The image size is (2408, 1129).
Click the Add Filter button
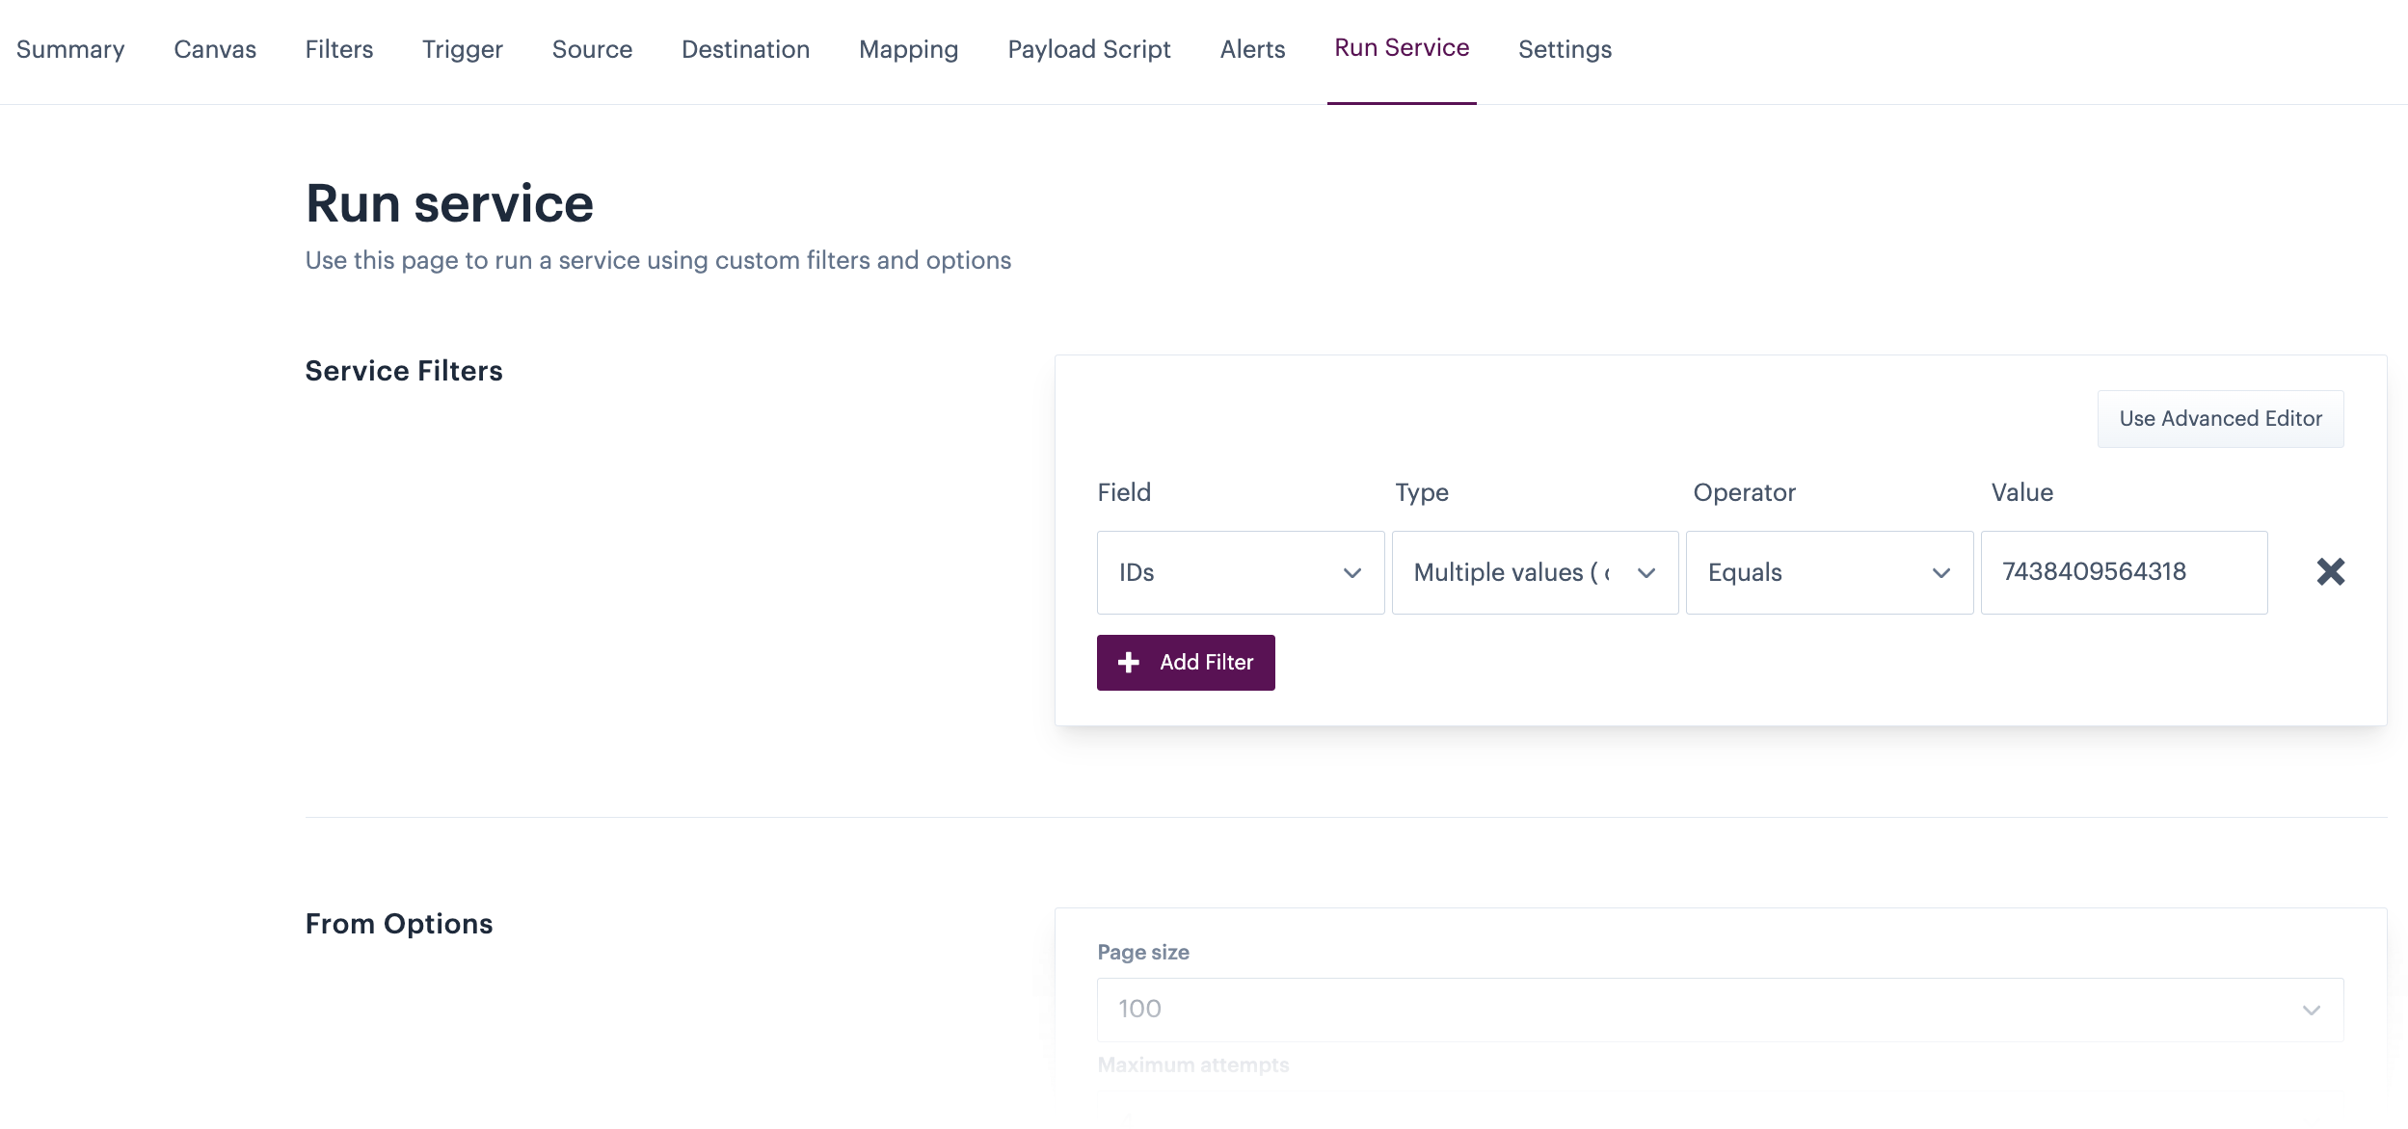point(1185,663)
